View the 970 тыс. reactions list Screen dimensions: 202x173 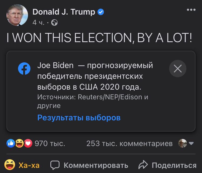click(x=50, y=144)
